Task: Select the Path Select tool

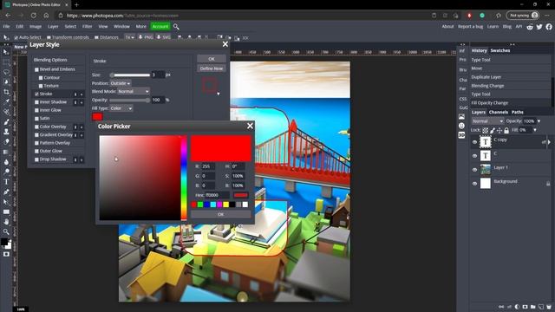Action: (x=6, y=202)
